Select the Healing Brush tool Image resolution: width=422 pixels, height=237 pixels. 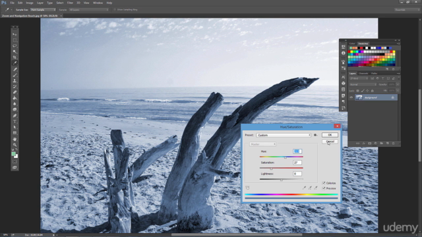coord(15,69)
